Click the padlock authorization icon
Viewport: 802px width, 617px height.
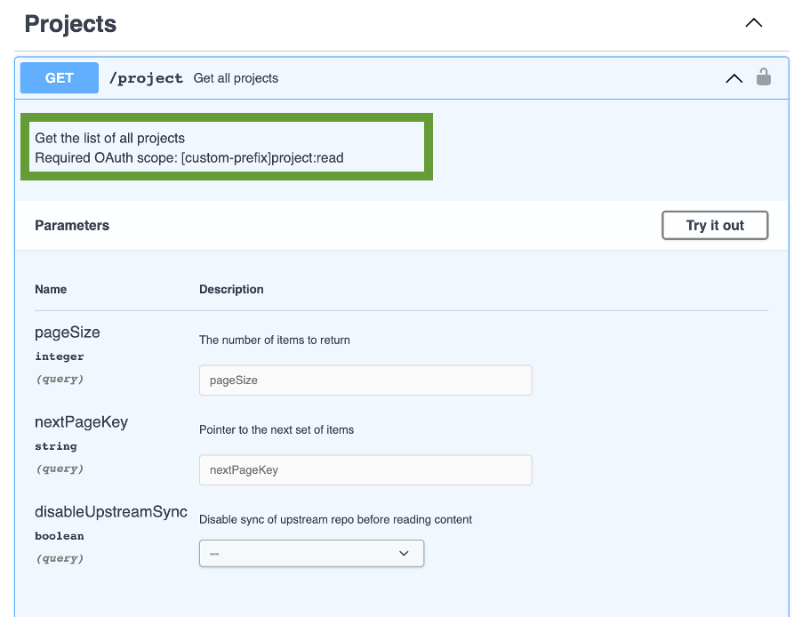click(763, 77)
